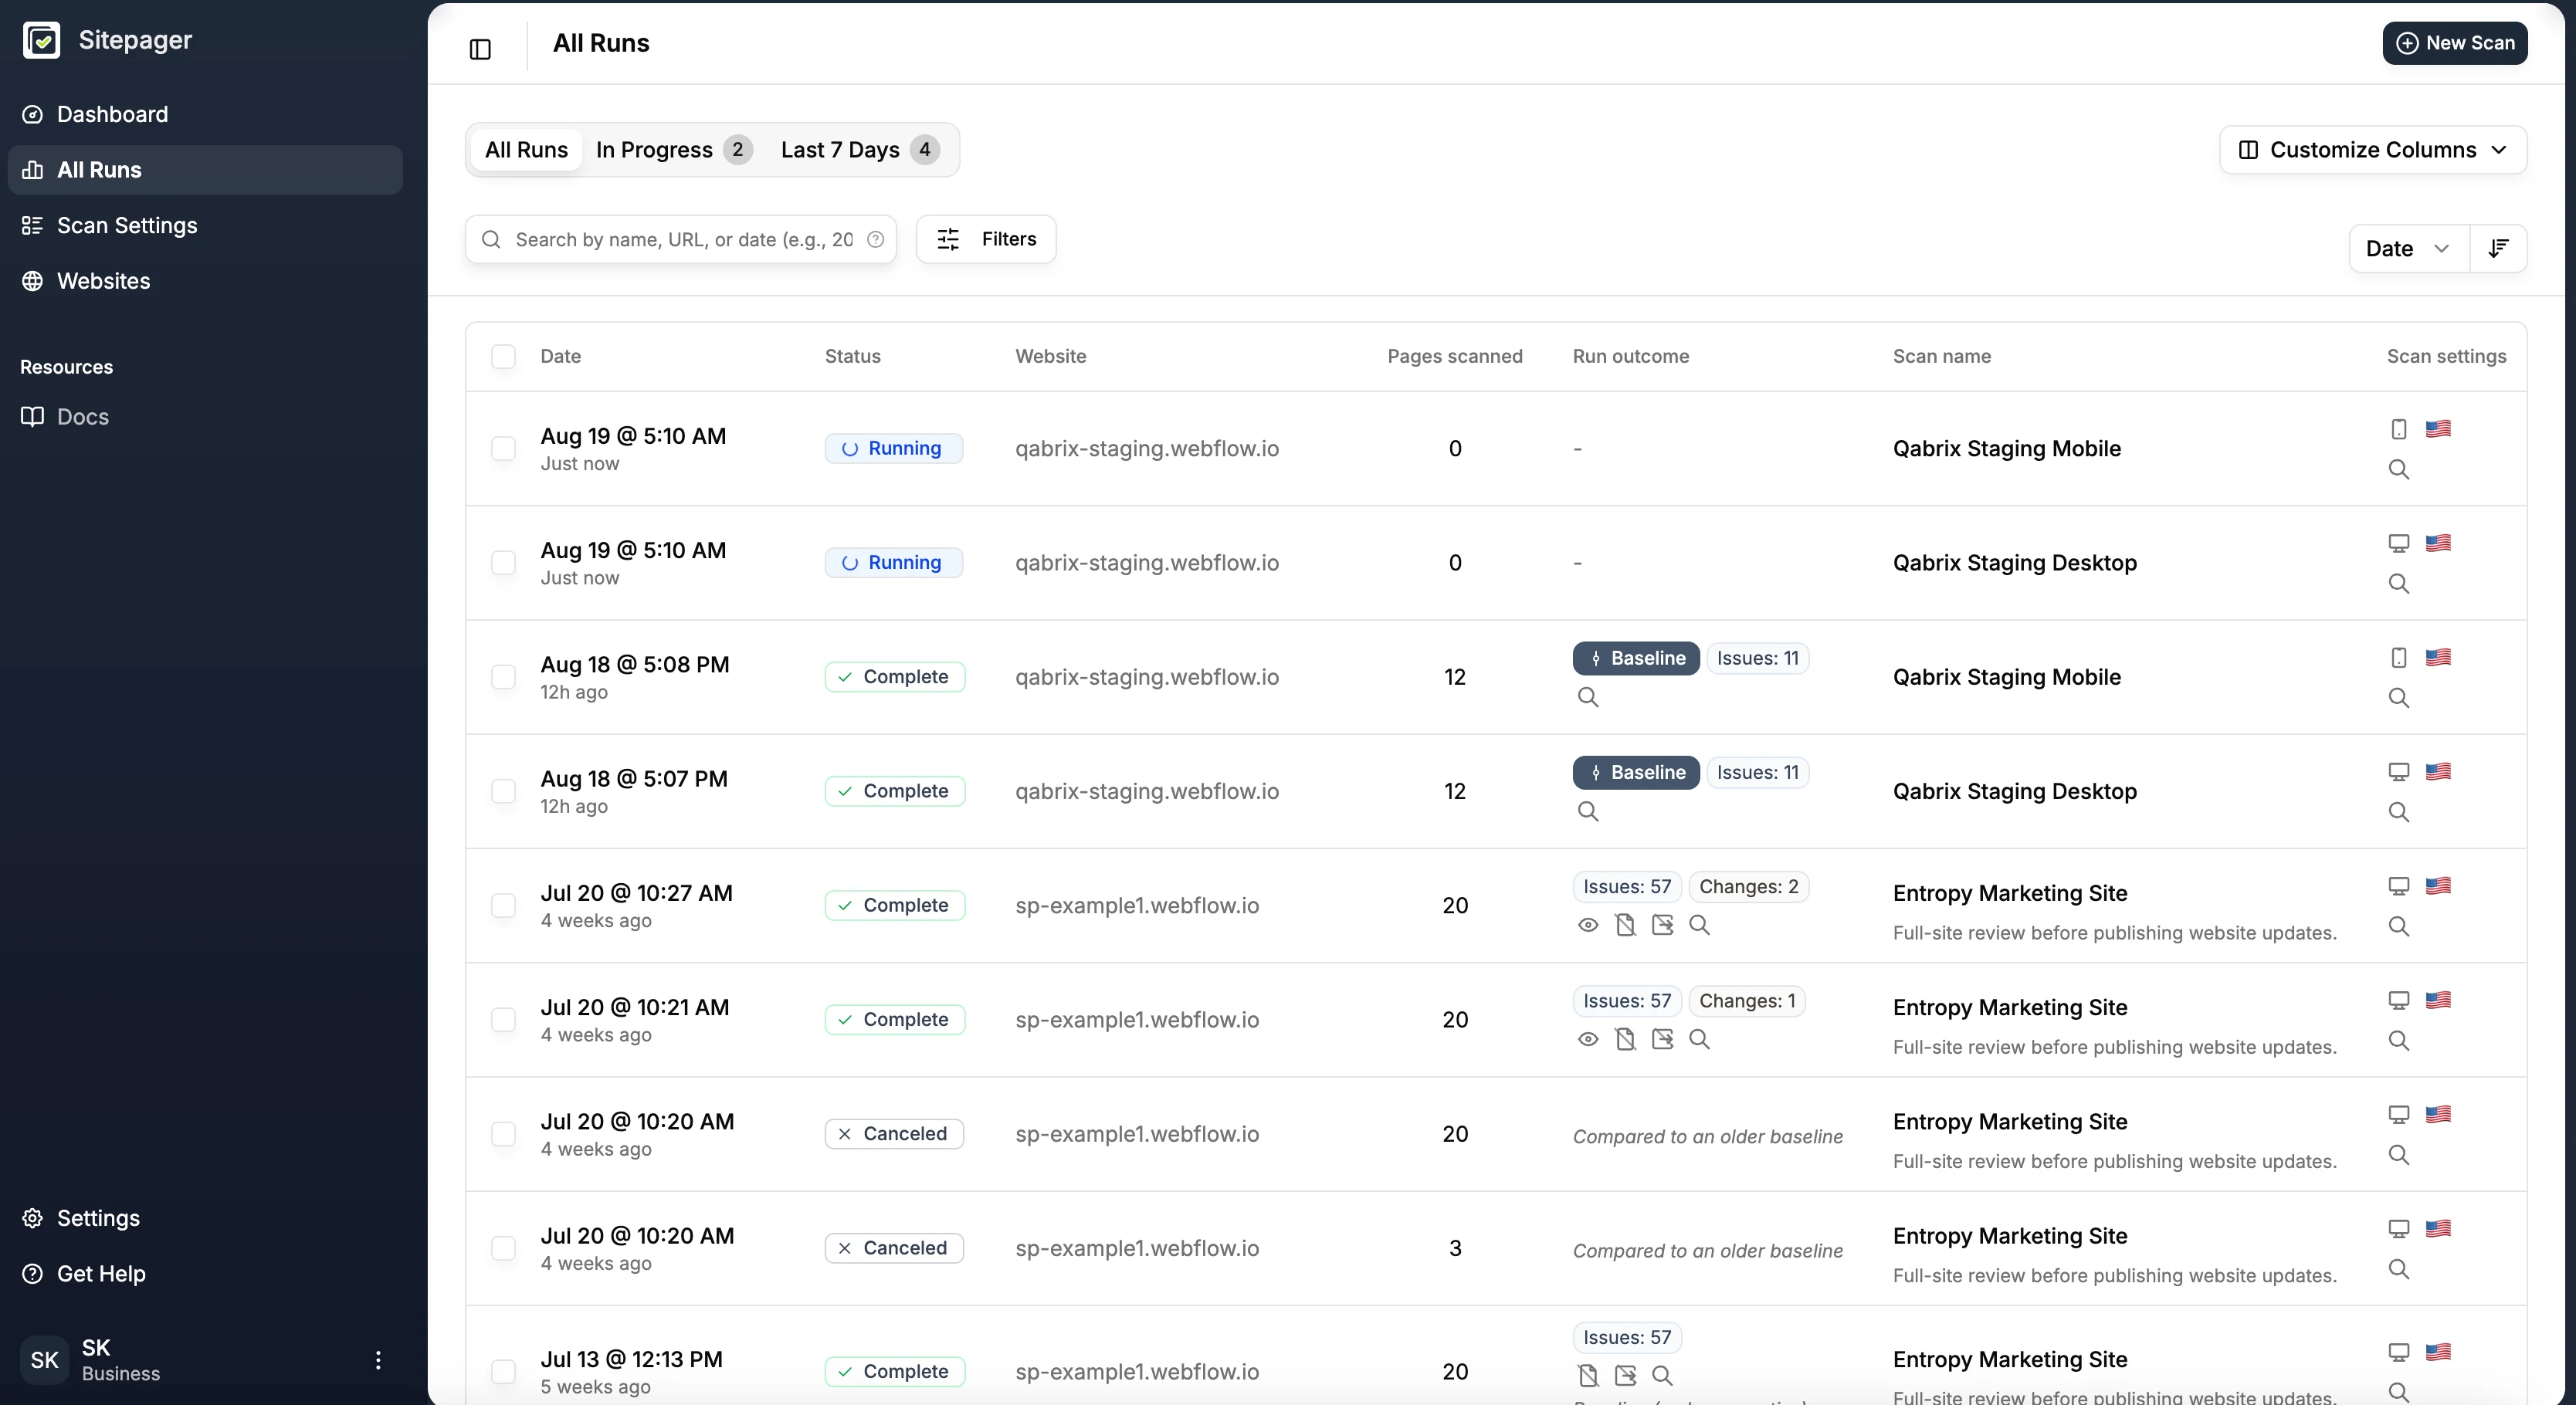Open Scan Settings in the sidebar
Image resolution: width=2576 pixels, height=1405 pixels.
click(205, 225)
